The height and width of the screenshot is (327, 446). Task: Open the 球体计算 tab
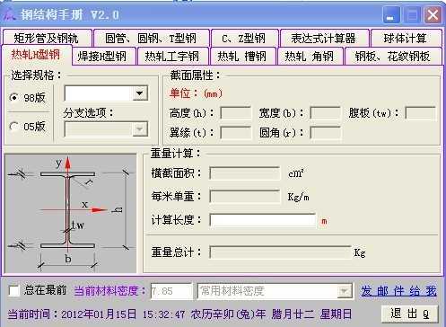[406, 38]
